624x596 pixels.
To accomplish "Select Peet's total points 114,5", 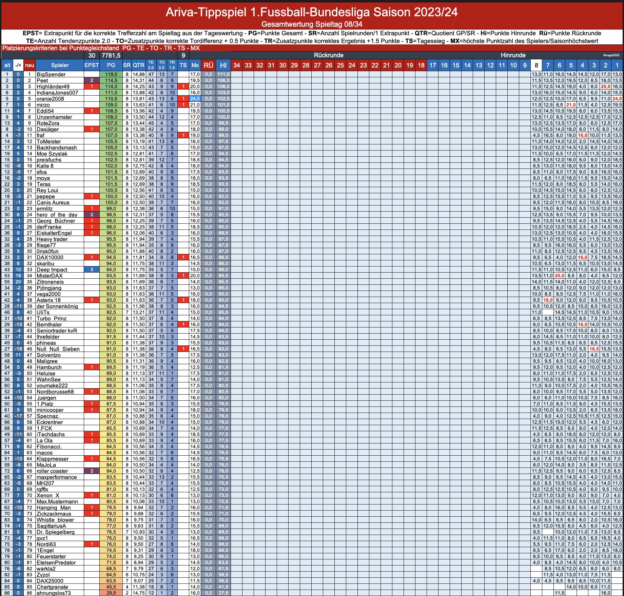I will [111, 80].
